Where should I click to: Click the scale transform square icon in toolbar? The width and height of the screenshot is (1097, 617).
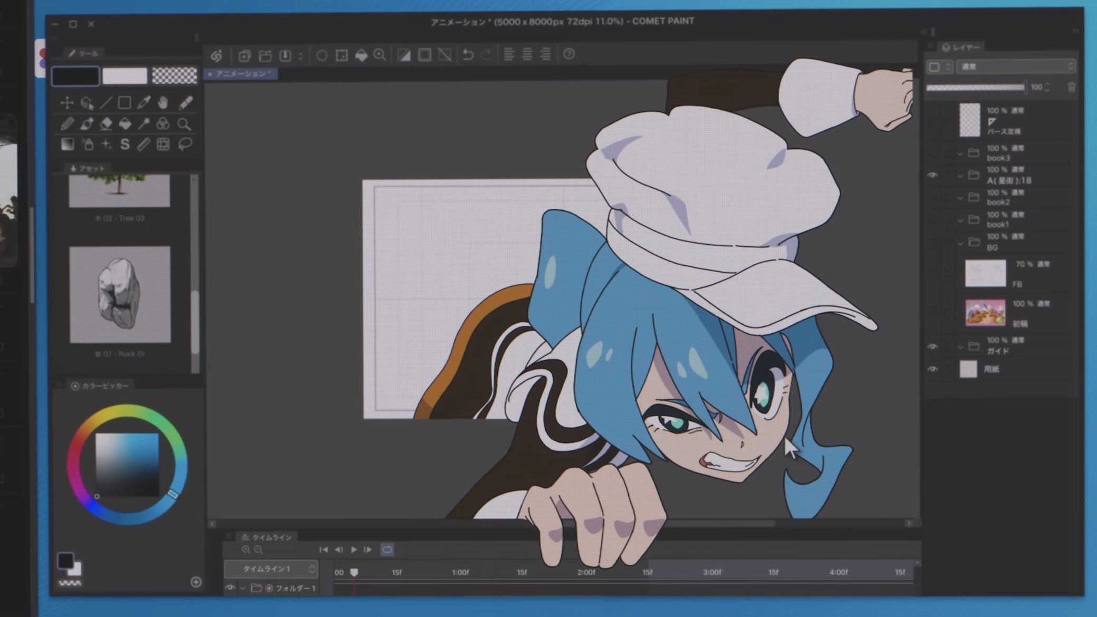pyautogui.click(x=342, y=55)
